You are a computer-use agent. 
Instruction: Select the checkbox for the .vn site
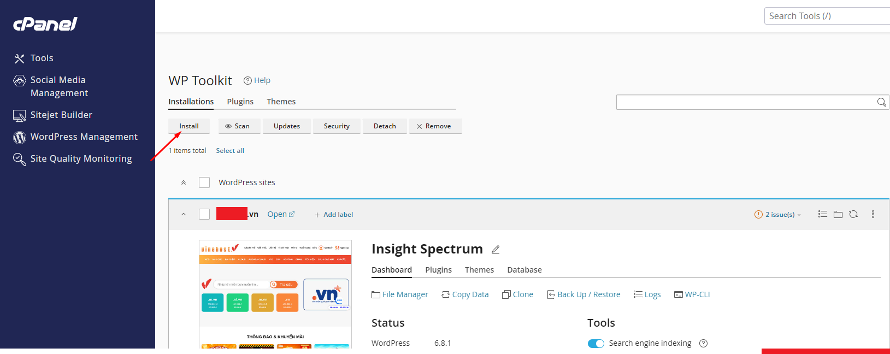tap(204, 214)
